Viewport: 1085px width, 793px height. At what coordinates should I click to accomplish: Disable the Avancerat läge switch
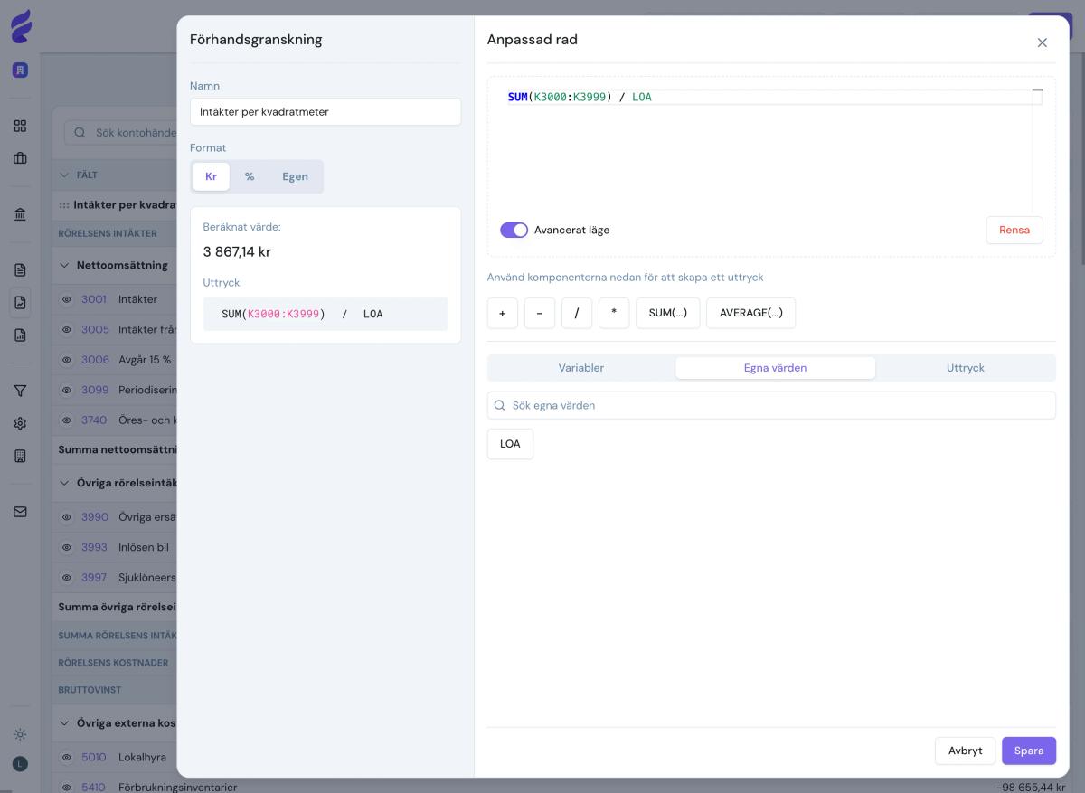(514, 231)
